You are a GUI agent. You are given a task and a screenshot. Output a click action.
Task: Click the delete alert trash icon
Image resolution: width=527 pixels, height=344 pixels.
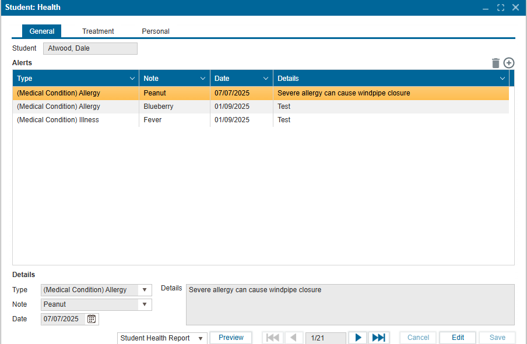[496, 63]
